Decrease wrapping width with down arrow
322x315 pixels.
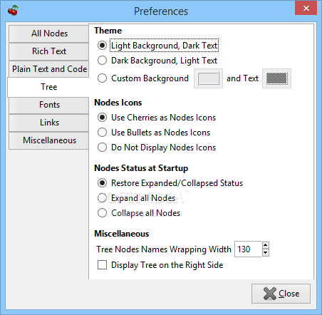click(266, 253)
